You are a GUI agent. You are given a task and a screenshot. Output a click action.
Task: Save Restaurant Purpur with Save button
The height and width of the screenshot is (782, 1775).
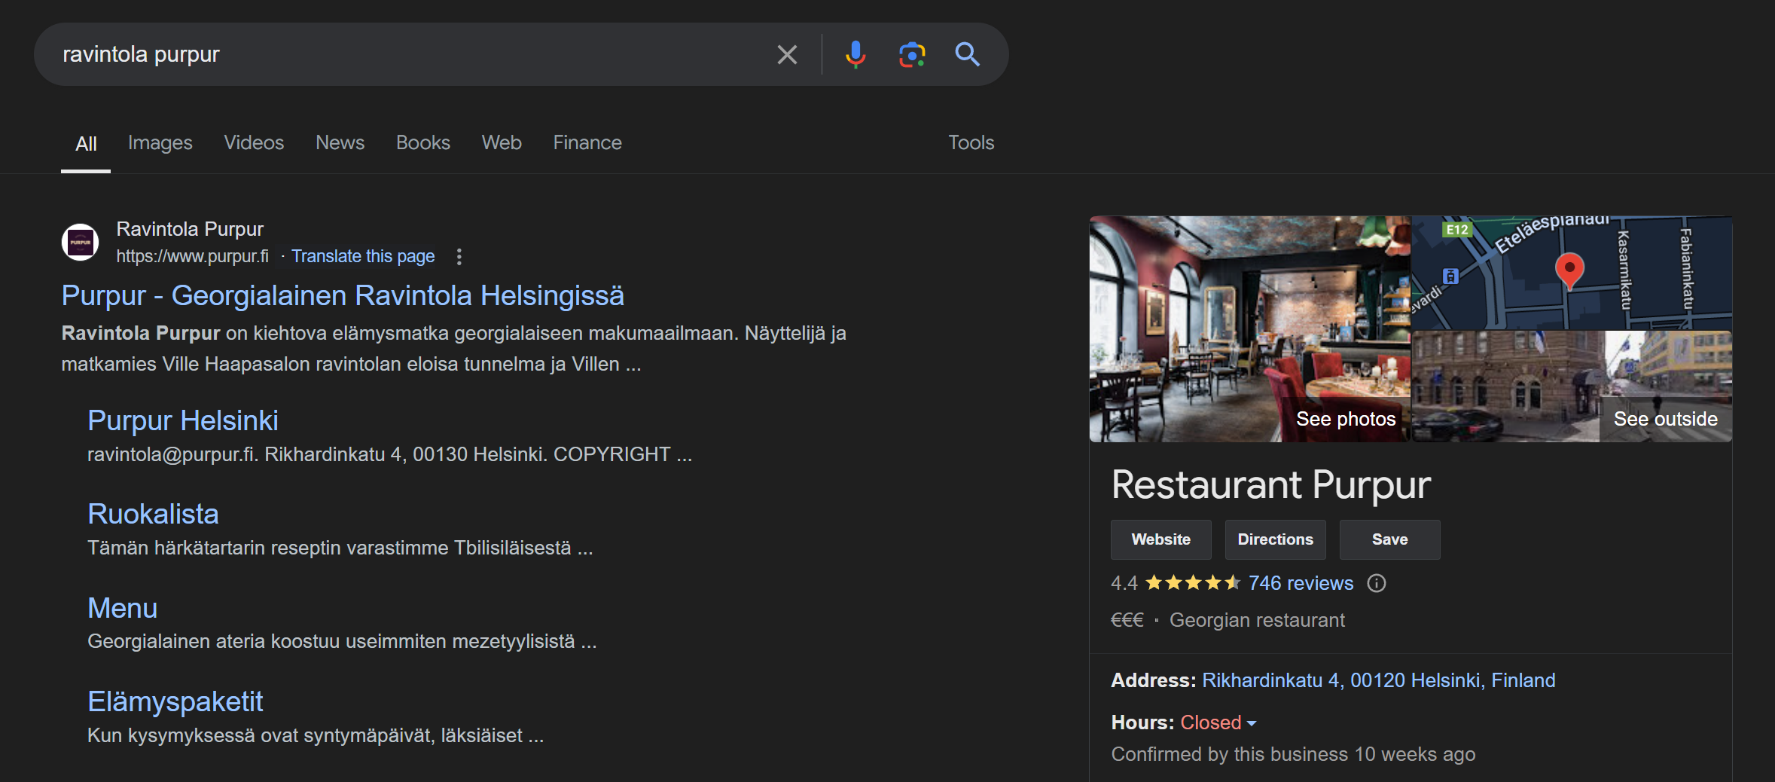(x=1389, y=539)
